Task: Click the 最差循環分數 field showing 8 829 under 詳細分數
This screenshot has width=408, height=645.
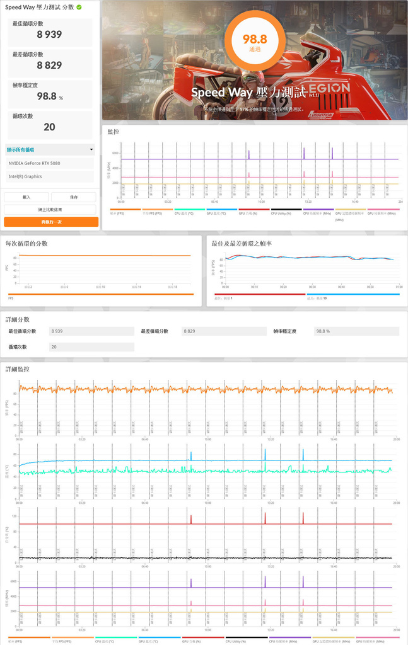Action: point(224,331)
